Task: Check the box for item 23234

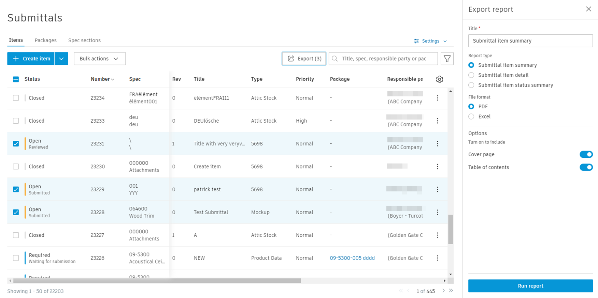Action: click(16, 98)
